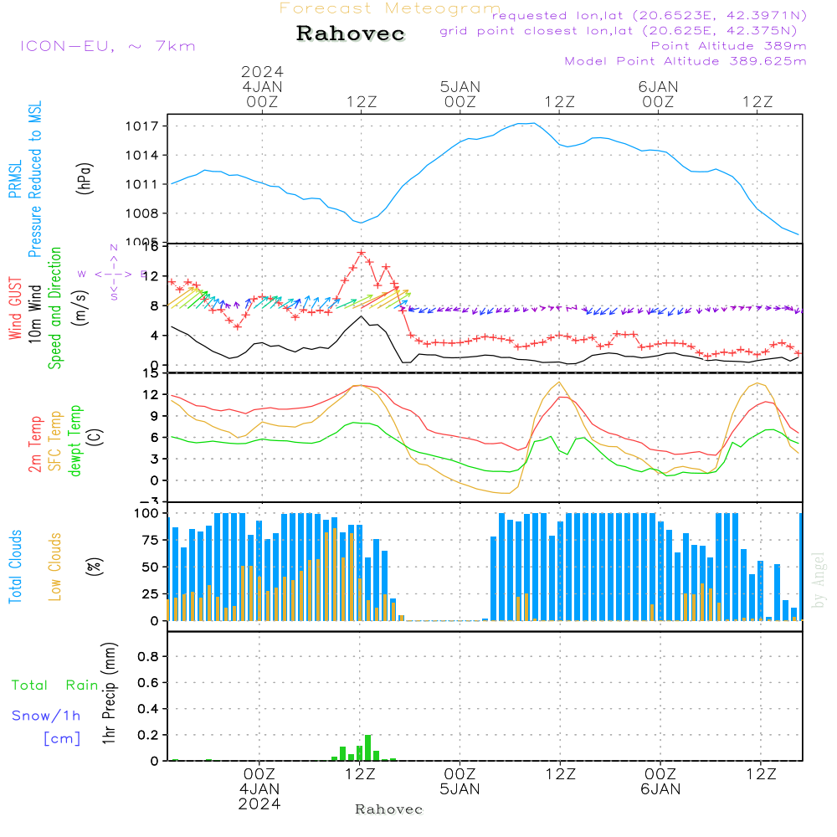Click the 1017 pressure tick label
This screenshot has width=837, height=837.
pos(142,126)
